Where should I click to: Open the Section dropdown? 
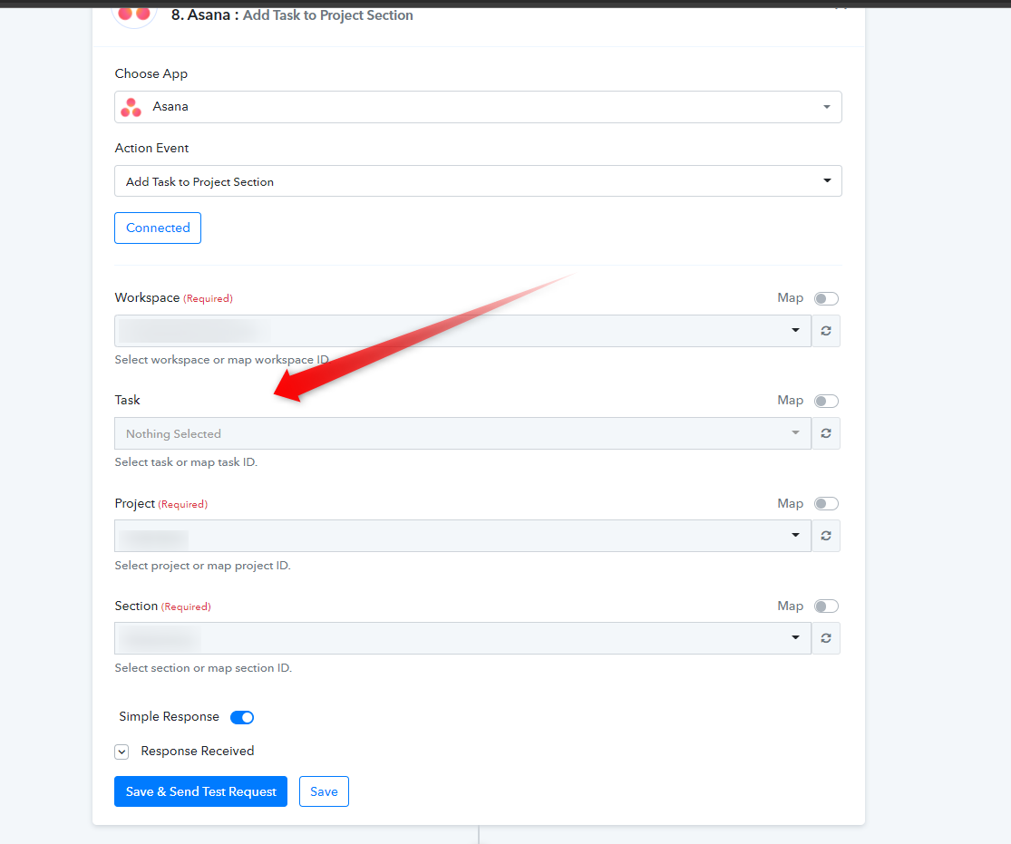(x=462, y=638)
